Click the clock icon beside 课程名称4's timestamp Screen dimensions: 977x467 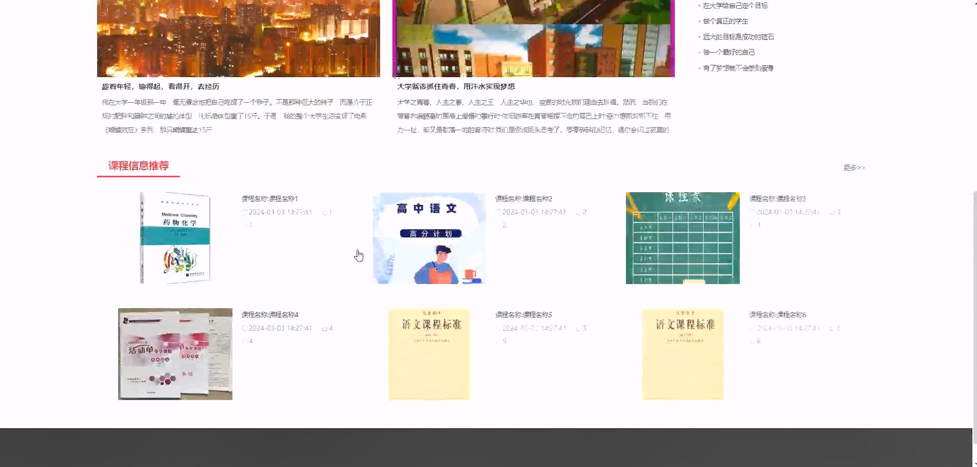pyautogui.click(x=245, y=328)
